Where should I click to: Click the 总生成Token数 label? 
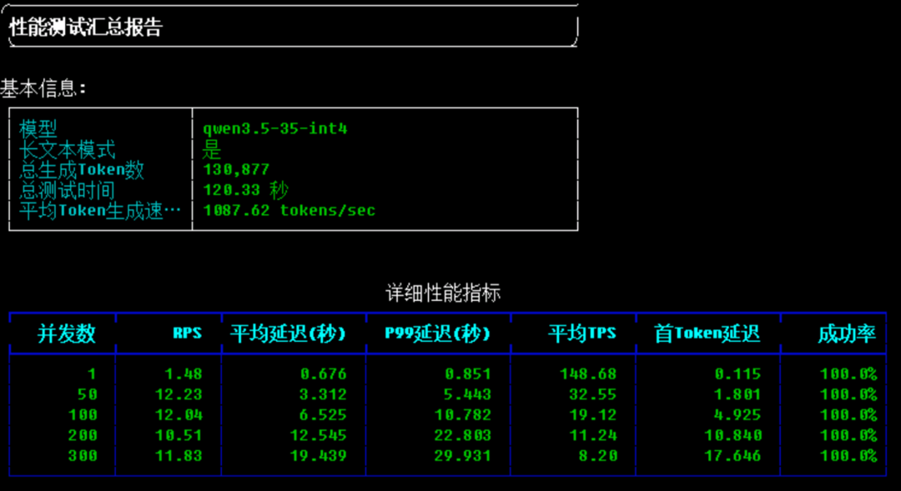[82, 170]
